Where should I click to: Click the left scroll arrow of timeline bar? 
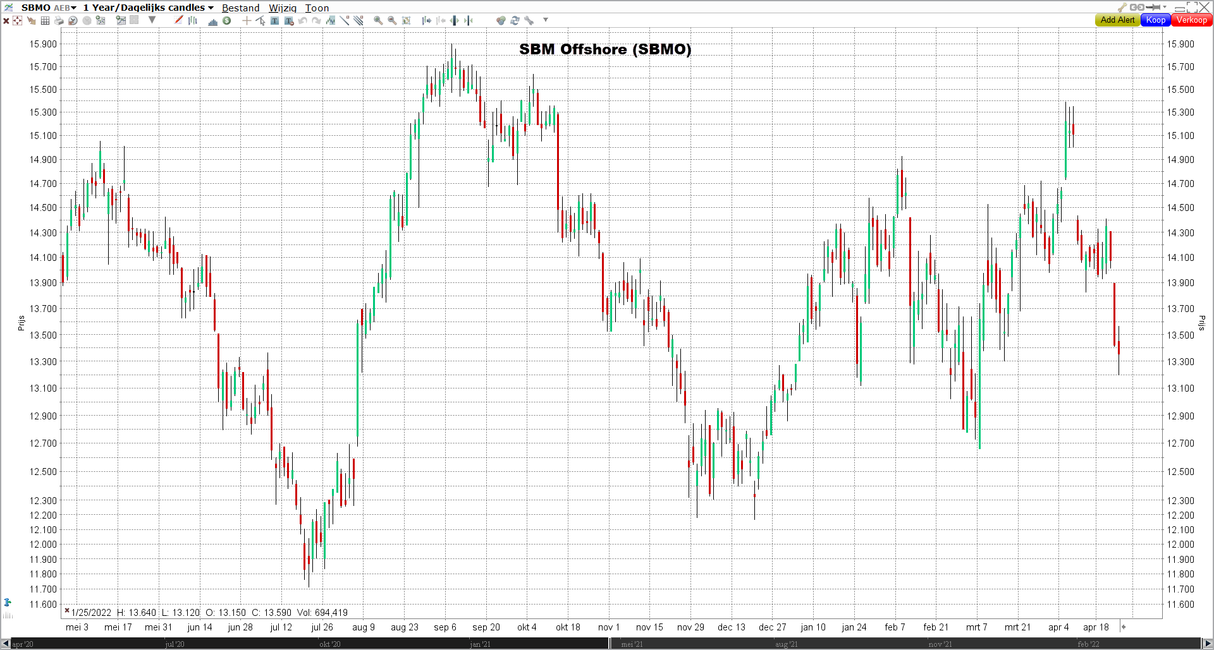click(6, 644)
